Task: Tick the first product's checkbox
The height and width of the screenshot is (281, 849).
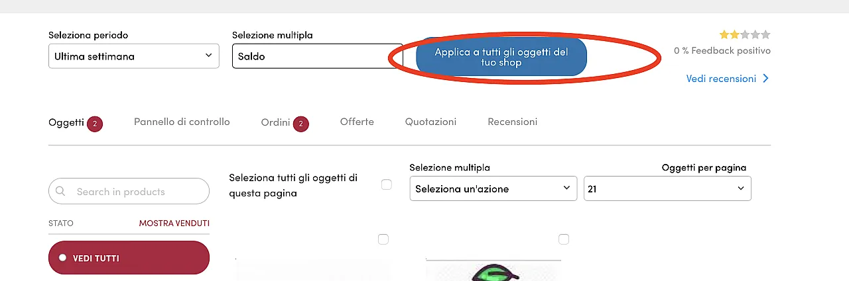Action: pos(383,239)
